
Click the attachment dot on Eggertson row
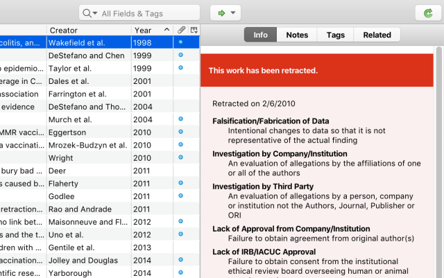[x=181, y=132]
